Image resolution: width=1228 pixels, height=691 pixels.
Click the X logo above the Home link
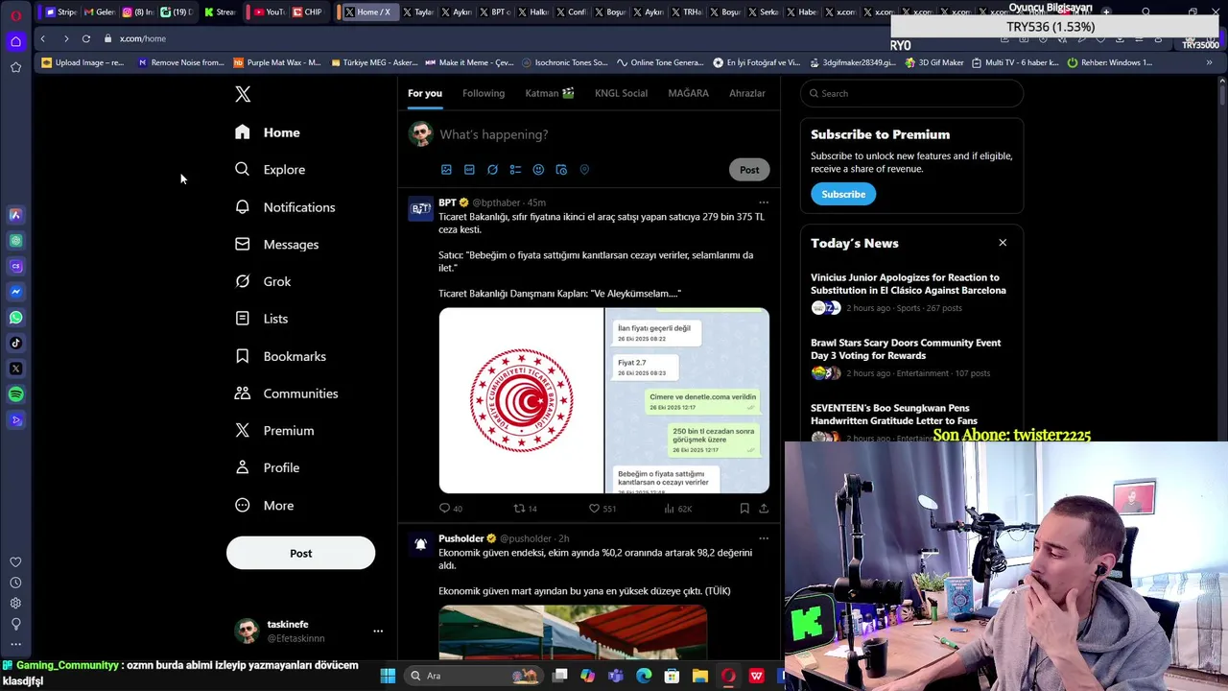tap(243, 94)
